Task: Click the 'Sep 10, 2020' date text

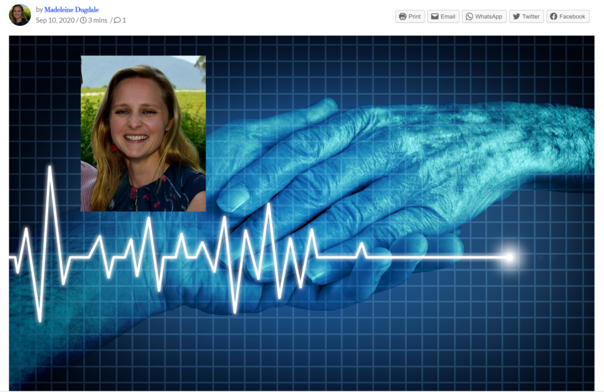Action: [55, 21]
